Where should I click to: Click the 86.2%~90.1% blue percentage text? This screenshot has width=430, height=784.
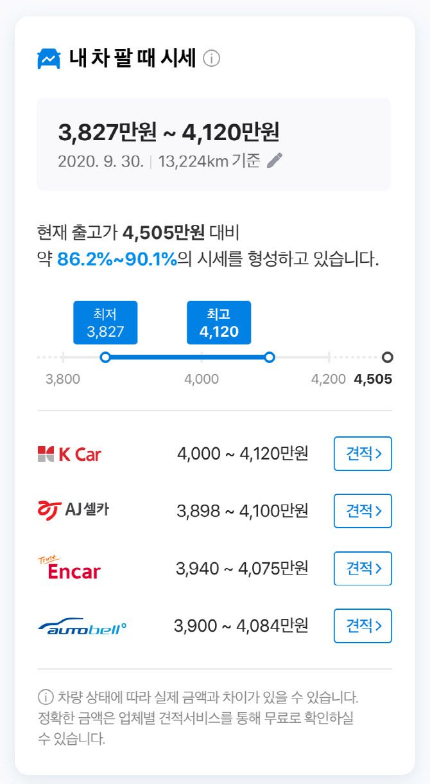click(x=117, y=260)
